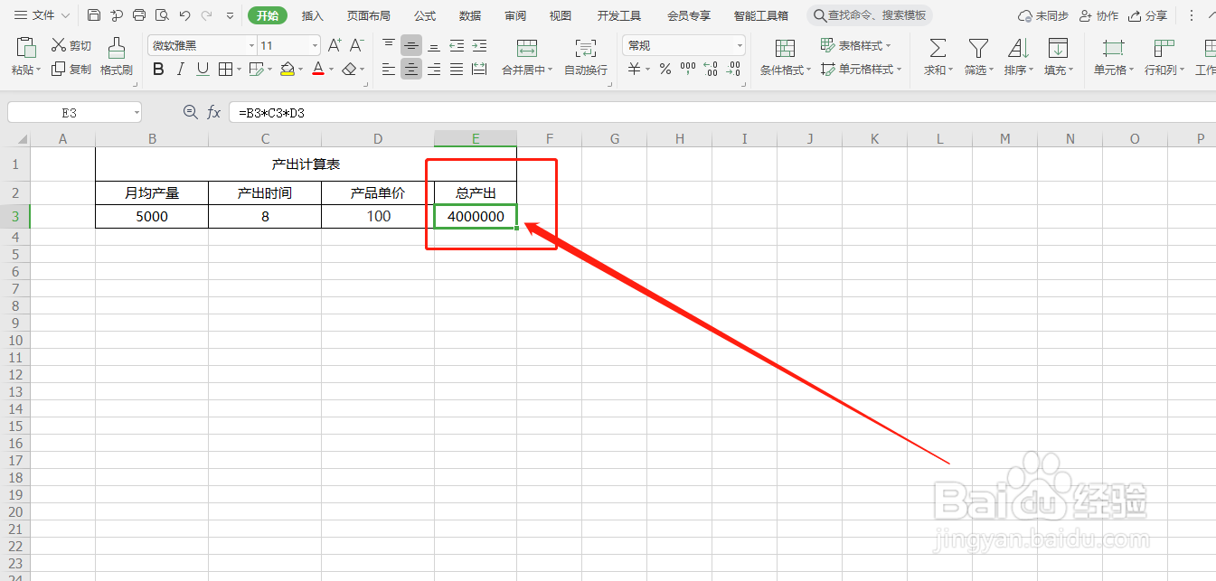The height and width of the screenshot is (581, 1216).
Task: Toggle Underline formatting
Action: point(203,69)
